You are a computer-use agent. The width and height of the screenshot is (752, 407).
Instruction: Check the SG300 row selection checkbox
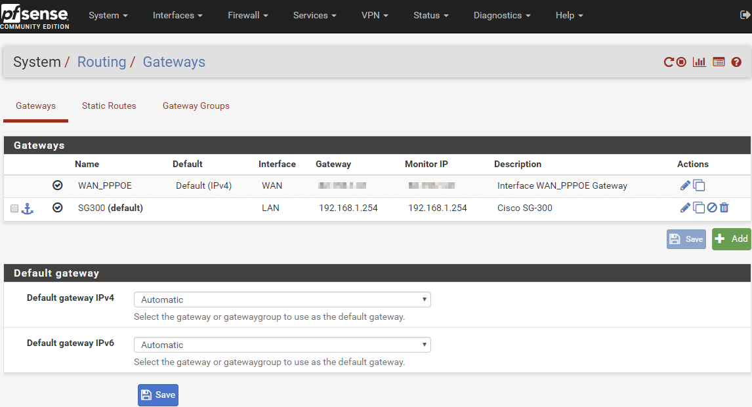(x=14, y=208)
